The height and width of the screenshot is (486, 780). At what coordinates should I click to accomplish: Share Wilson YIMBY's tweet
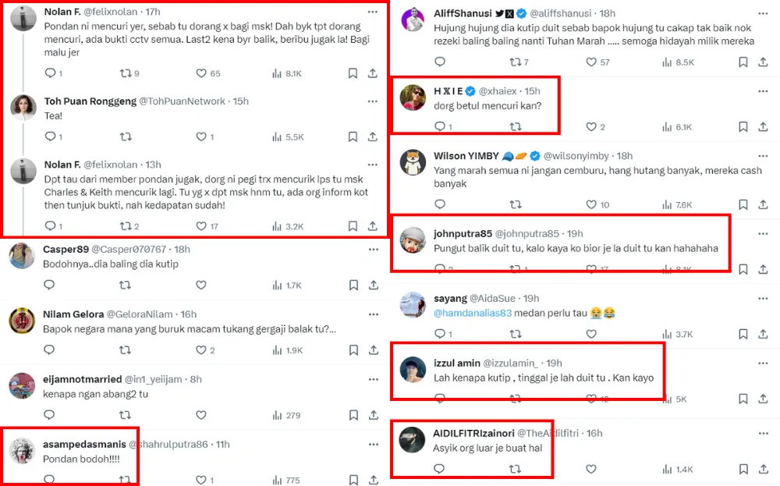click(763, 204)
